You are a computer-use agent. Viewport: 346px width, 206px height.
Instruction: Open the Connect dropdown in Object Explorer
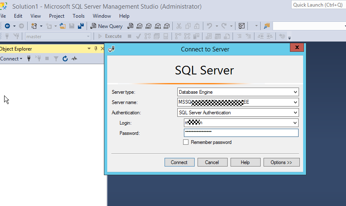(x=11, y=59)
